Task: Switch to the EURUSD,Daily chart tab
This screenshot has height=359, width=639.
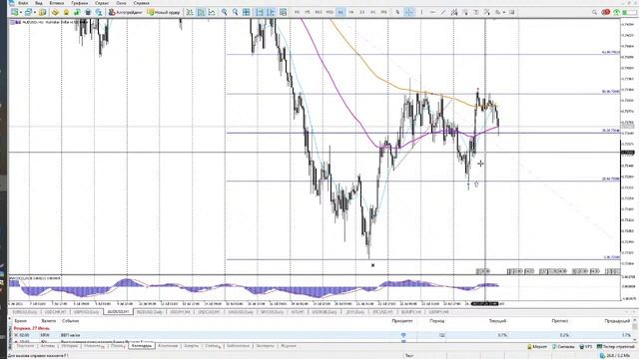Action: pyautogui.click(x=25, y=312)
